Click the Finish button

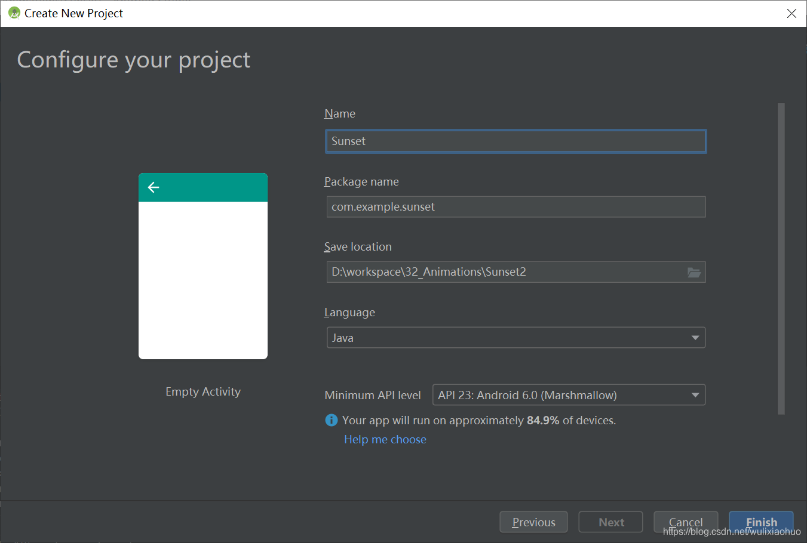(761, 522)
